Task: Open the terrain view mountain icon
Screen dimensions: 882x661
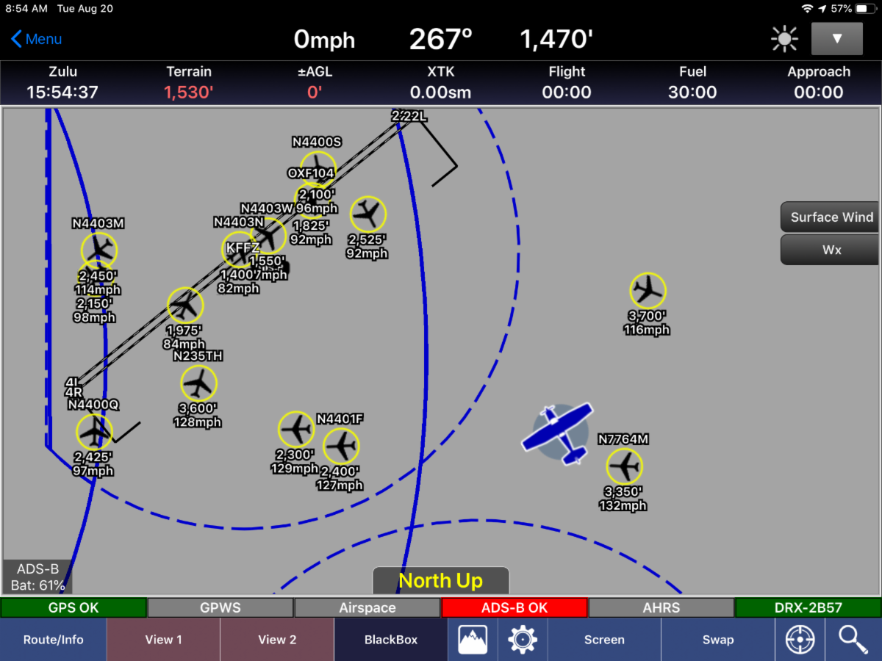Action: coord(473,640)
